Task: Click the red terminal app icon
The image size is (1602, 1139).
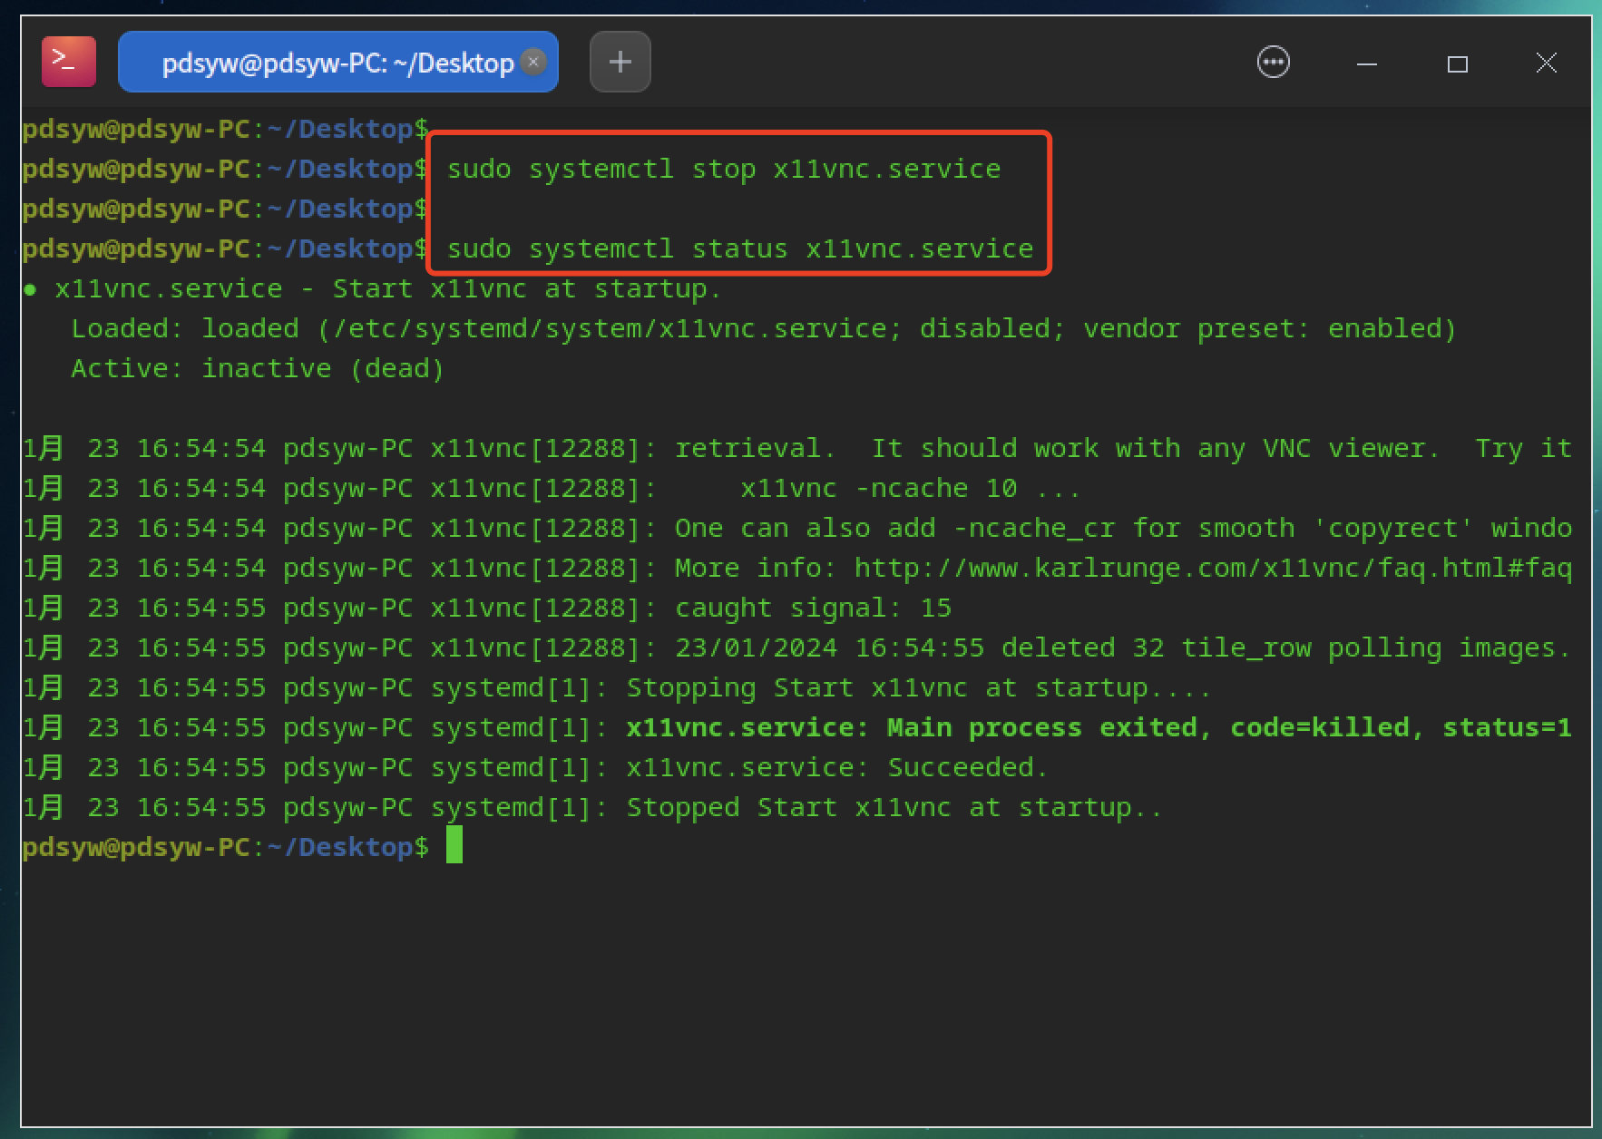Action: coord(69,62)
